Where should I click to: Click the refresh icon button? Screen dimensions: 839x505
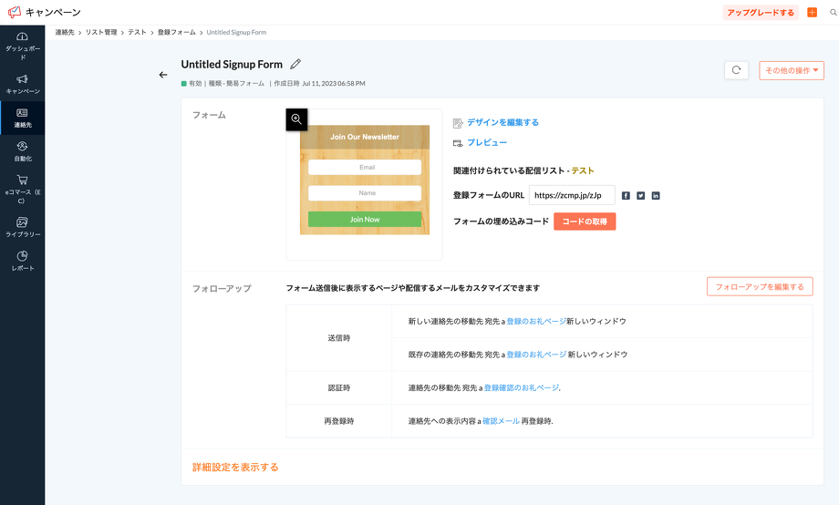[736, 70]
